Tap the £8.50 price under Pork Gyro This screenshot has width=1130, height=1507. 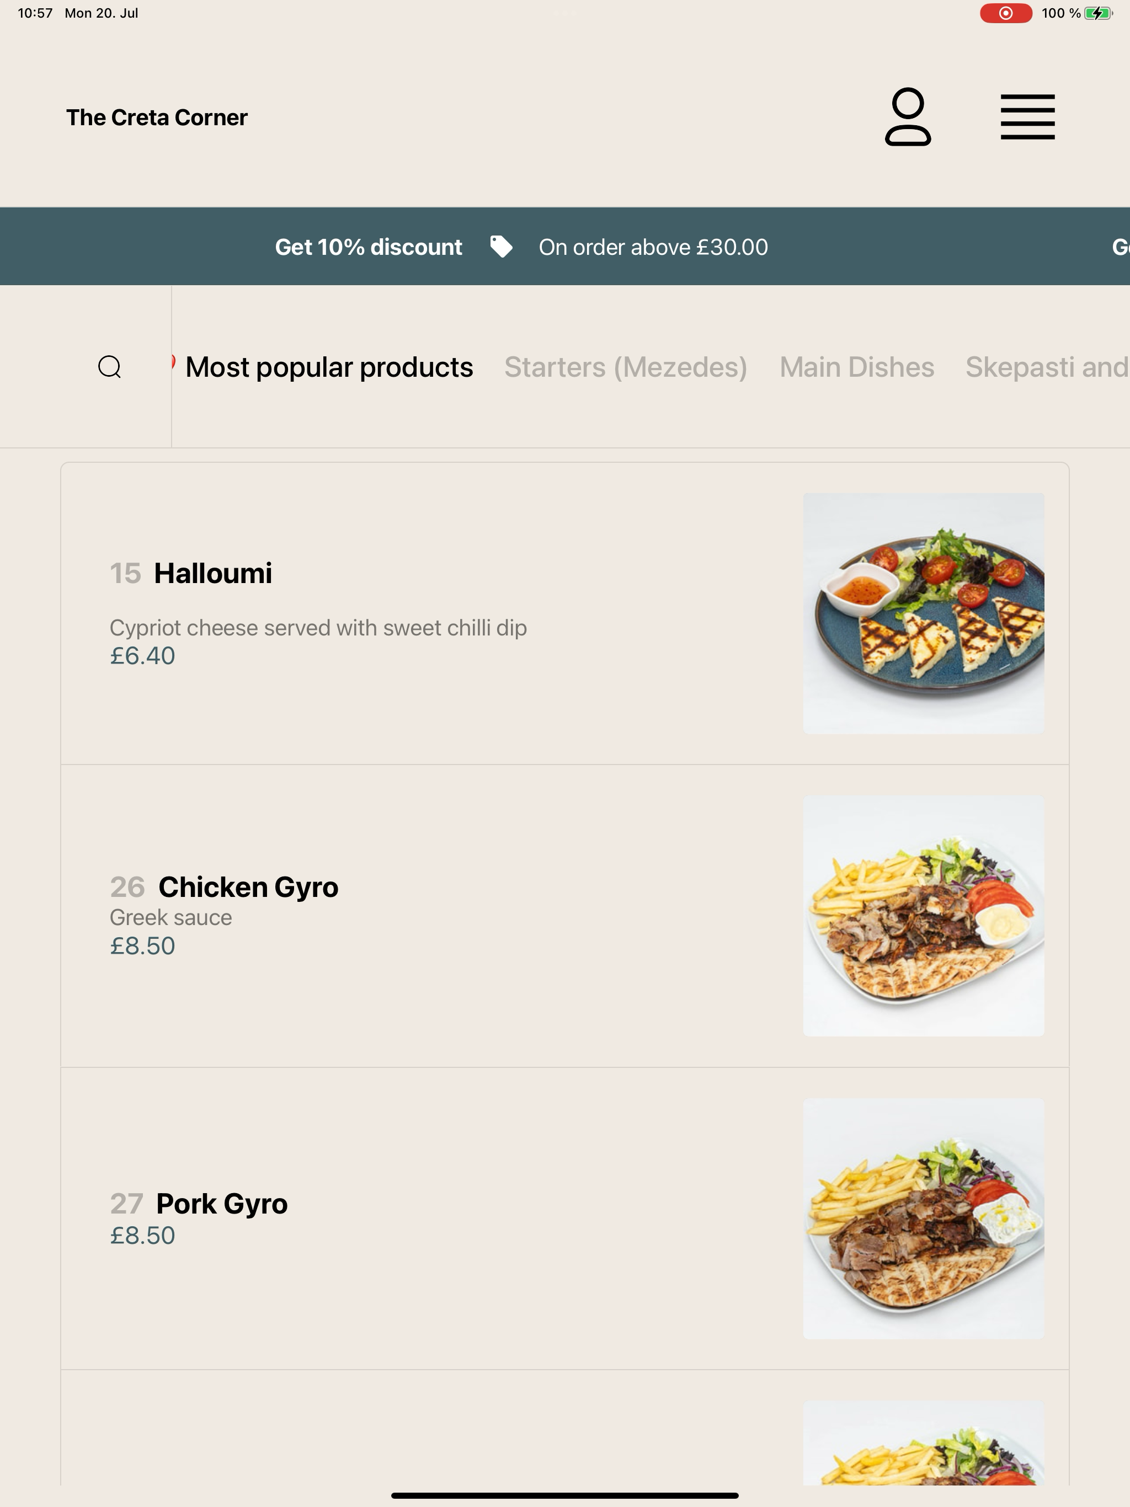(x=142, y=1235)
